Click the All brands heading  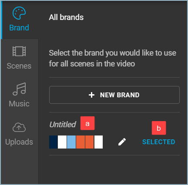click(66, 17)
